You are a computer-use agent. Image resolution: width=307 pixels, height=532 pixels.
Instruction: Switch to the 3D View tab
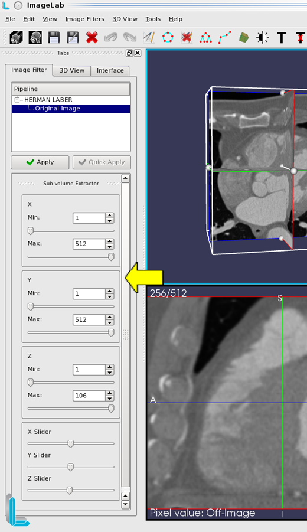click(72, 70)
